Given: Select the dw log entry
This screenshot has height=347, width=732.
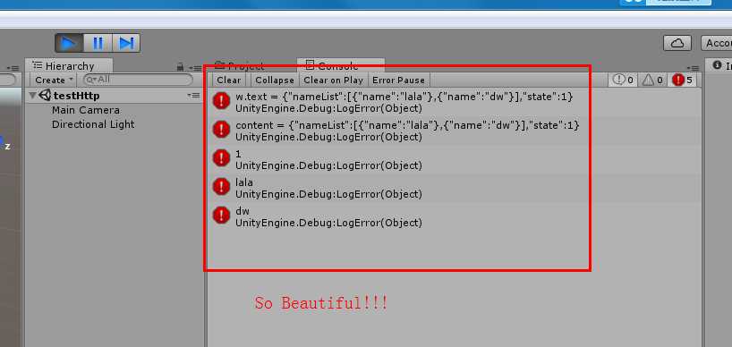Looking at the screenshot, I should point(455,216).
